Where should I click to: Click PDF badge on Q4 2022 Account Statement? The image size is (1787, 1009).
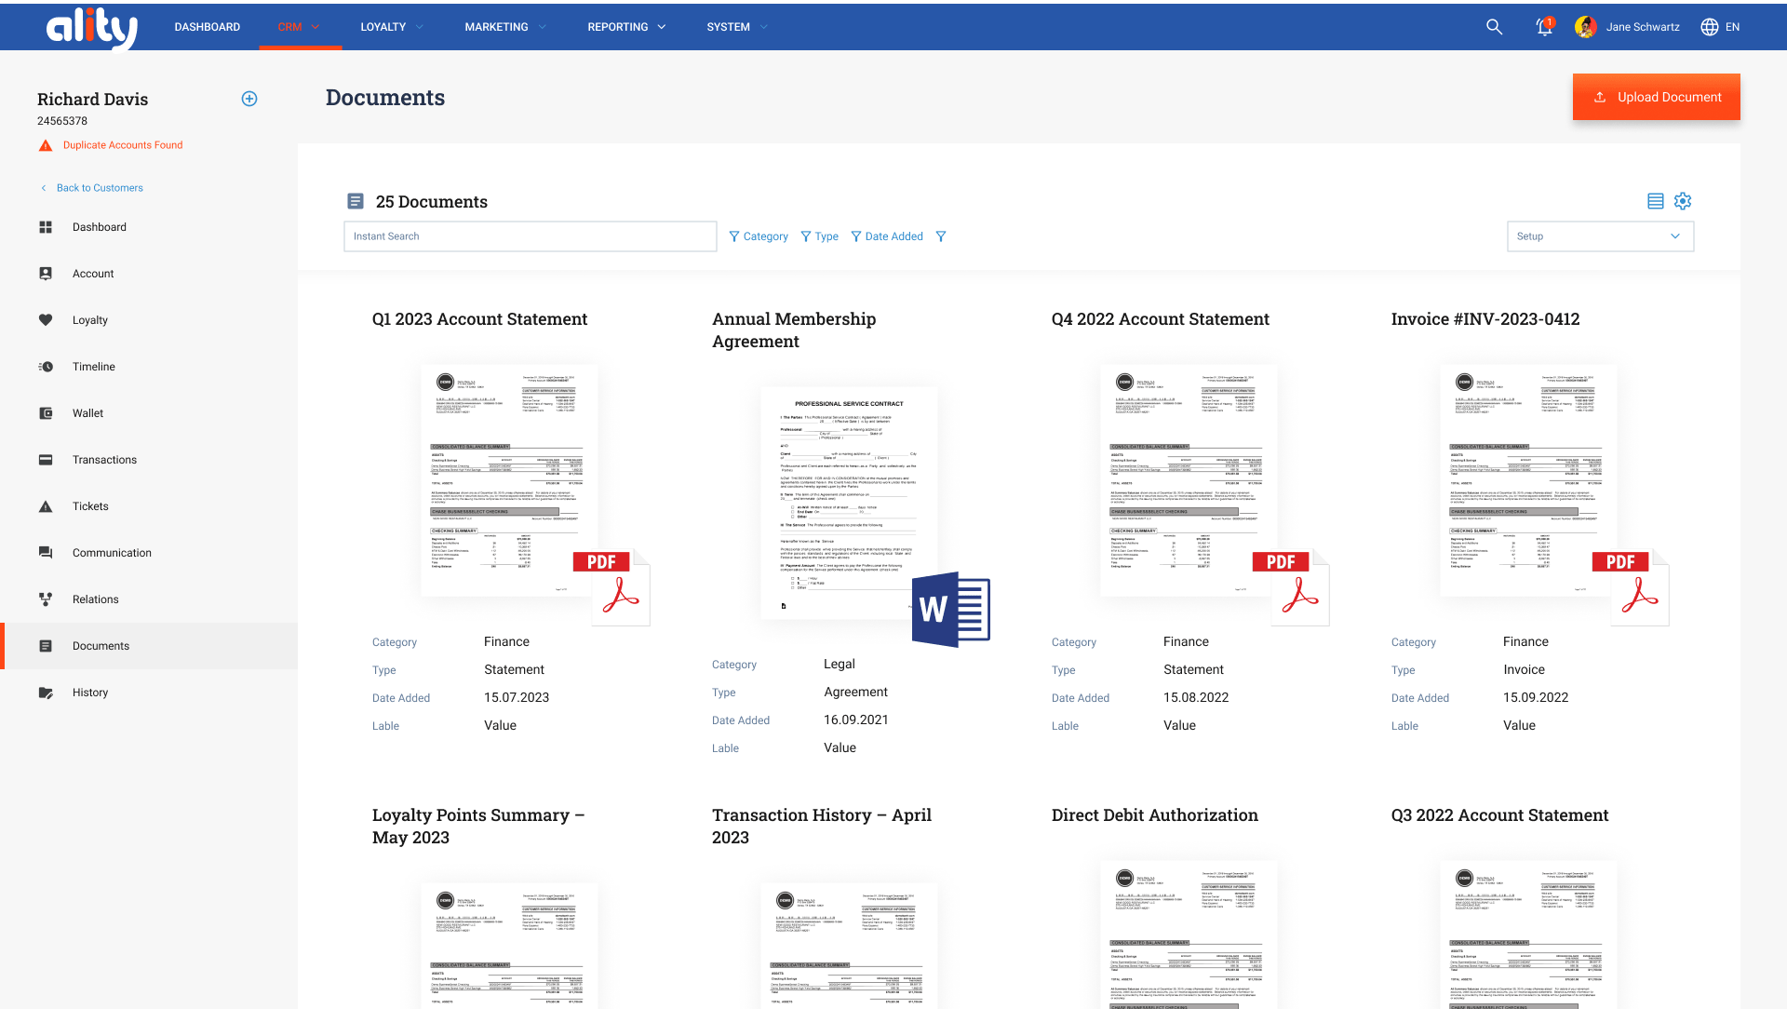click(1291, 587)
